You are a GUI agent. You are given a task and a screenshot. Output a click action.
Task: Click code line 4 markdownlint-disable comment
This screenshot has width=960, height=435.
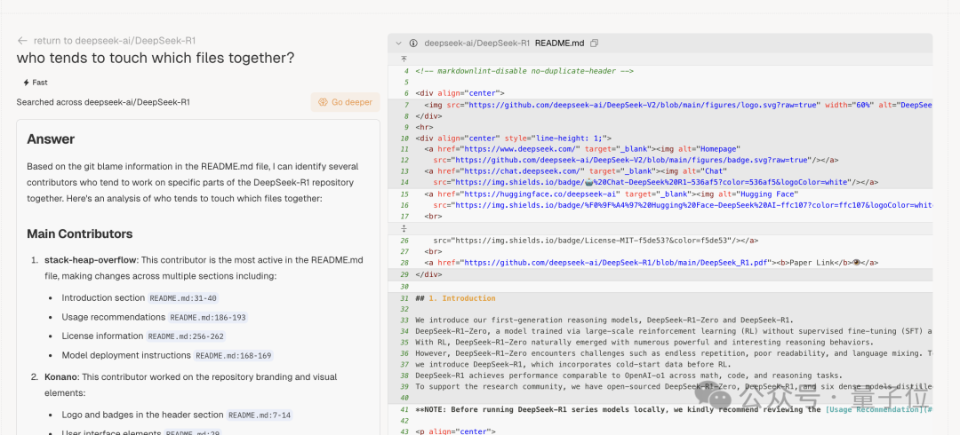tap(524, 71)
